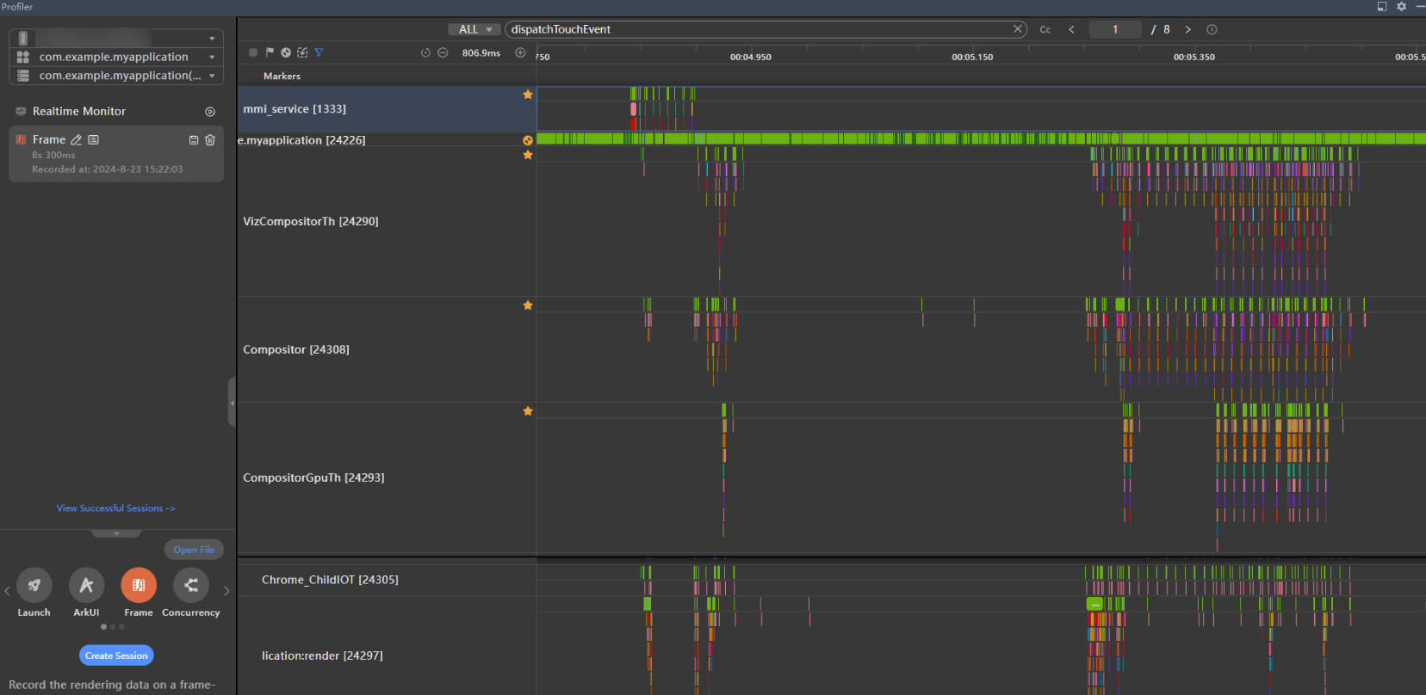1426x695 pixels.
Task: Click the stop recording square icon
Action: point(253,52)
